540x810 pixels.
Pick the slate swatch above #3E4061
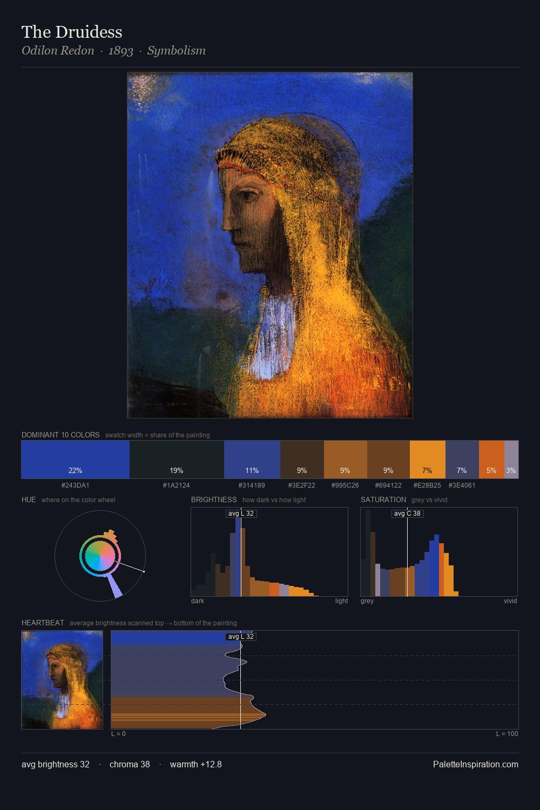[462, 460]
